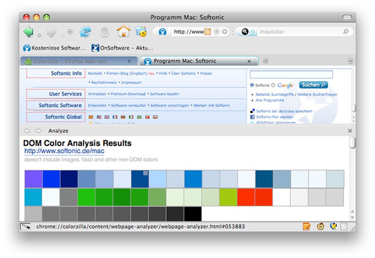Click the Greasemonkey monkey face icon

321,226
